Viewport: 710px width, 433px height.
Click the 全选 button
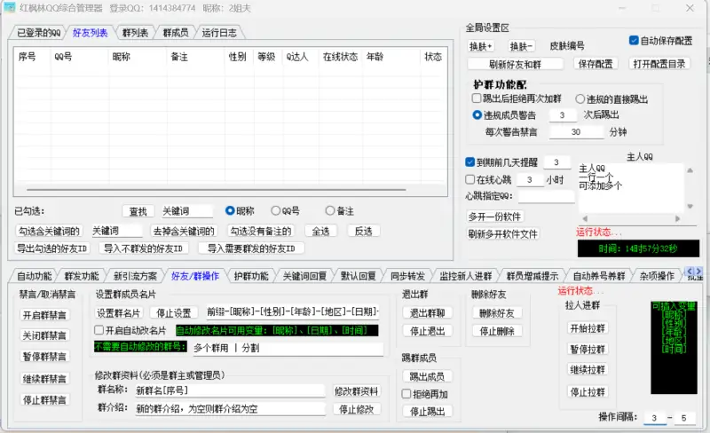pyautogui.click(x=320, y=231)
